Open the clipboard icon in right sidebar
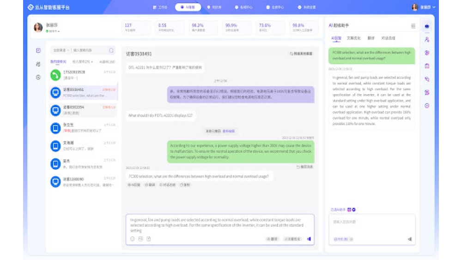The width and height of the screenshot is (462, 260). coord(427,66)
